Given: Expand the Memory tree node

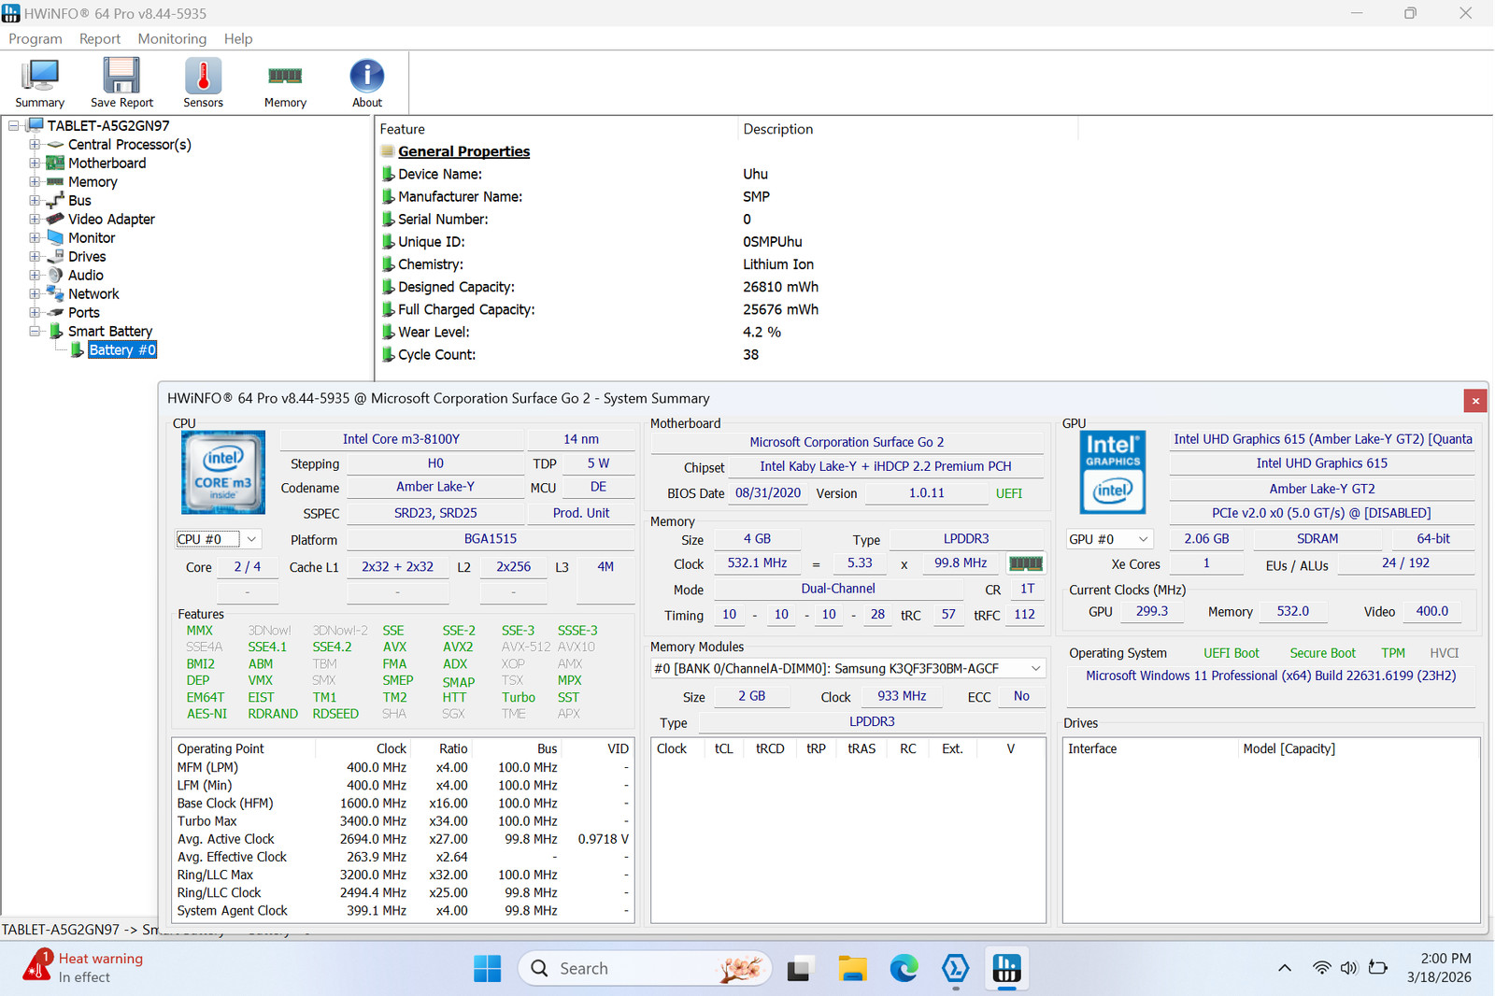Looking at the screenshot, I should tap(35, 182).
